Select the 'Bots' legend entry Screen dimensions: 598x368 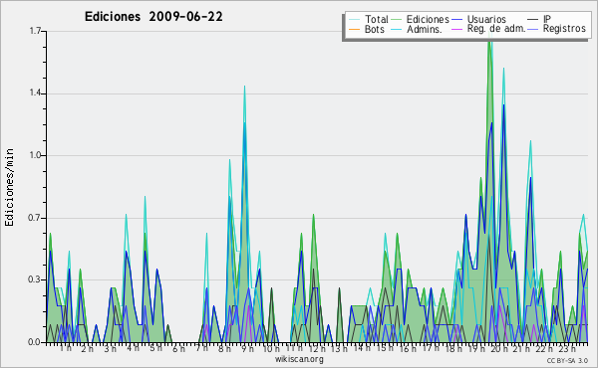[374, 29]
